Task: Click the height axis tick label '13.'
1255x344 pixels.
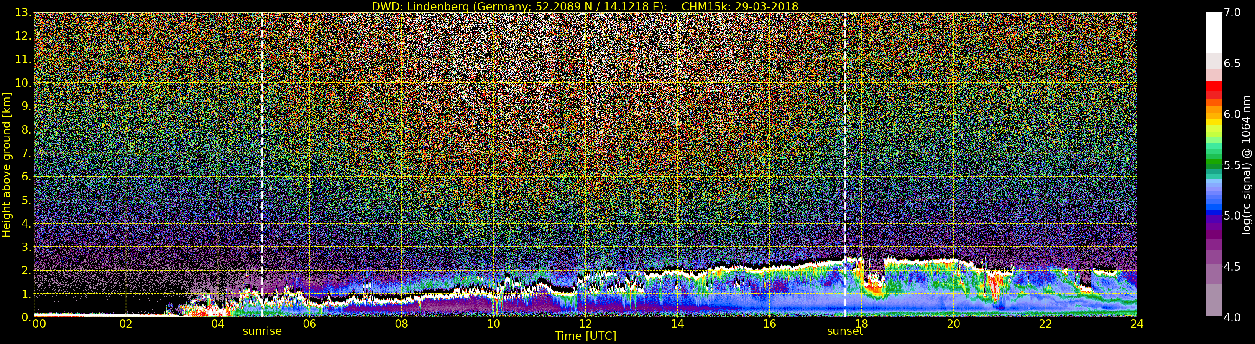Action: [23, 13]
